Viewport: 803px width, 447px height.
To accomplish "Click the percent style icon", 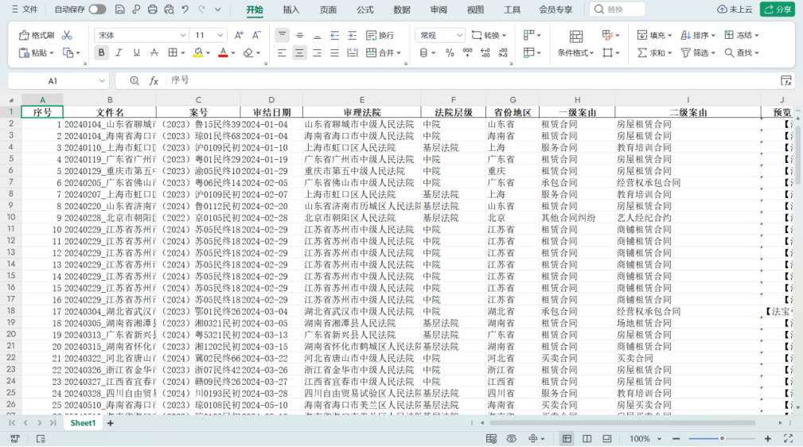I will (450, 52).
